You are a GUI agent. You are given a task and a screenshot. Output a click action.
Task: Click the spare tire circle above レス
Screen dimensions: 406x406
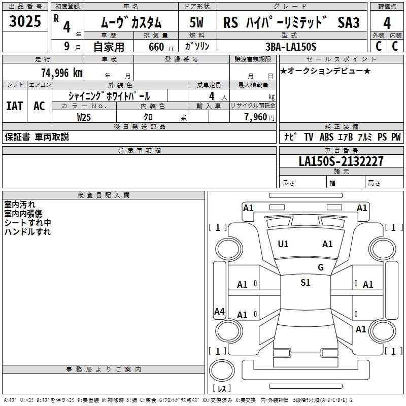point(222,370)
